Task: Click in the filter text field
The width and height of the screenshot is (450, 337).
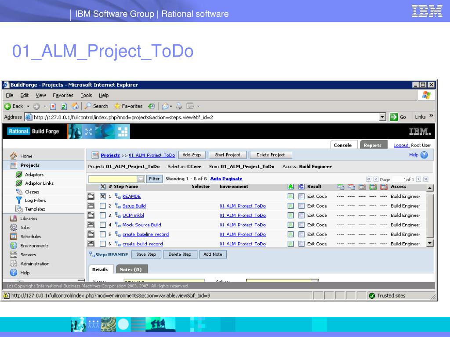Action: (x=113, y=179)
